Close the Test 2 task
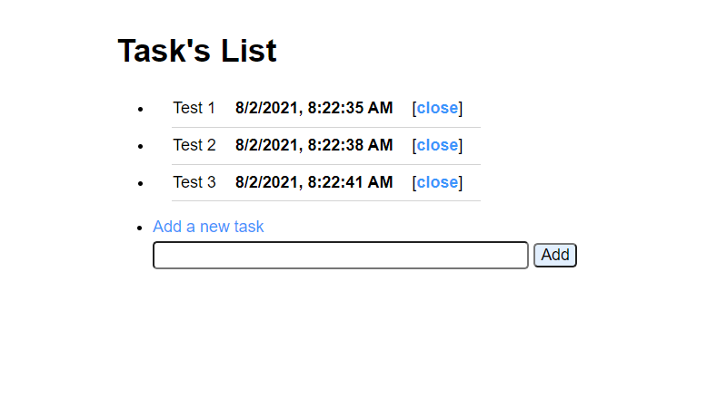This screenshot has height=408, width=727. (x=437, y=145)
